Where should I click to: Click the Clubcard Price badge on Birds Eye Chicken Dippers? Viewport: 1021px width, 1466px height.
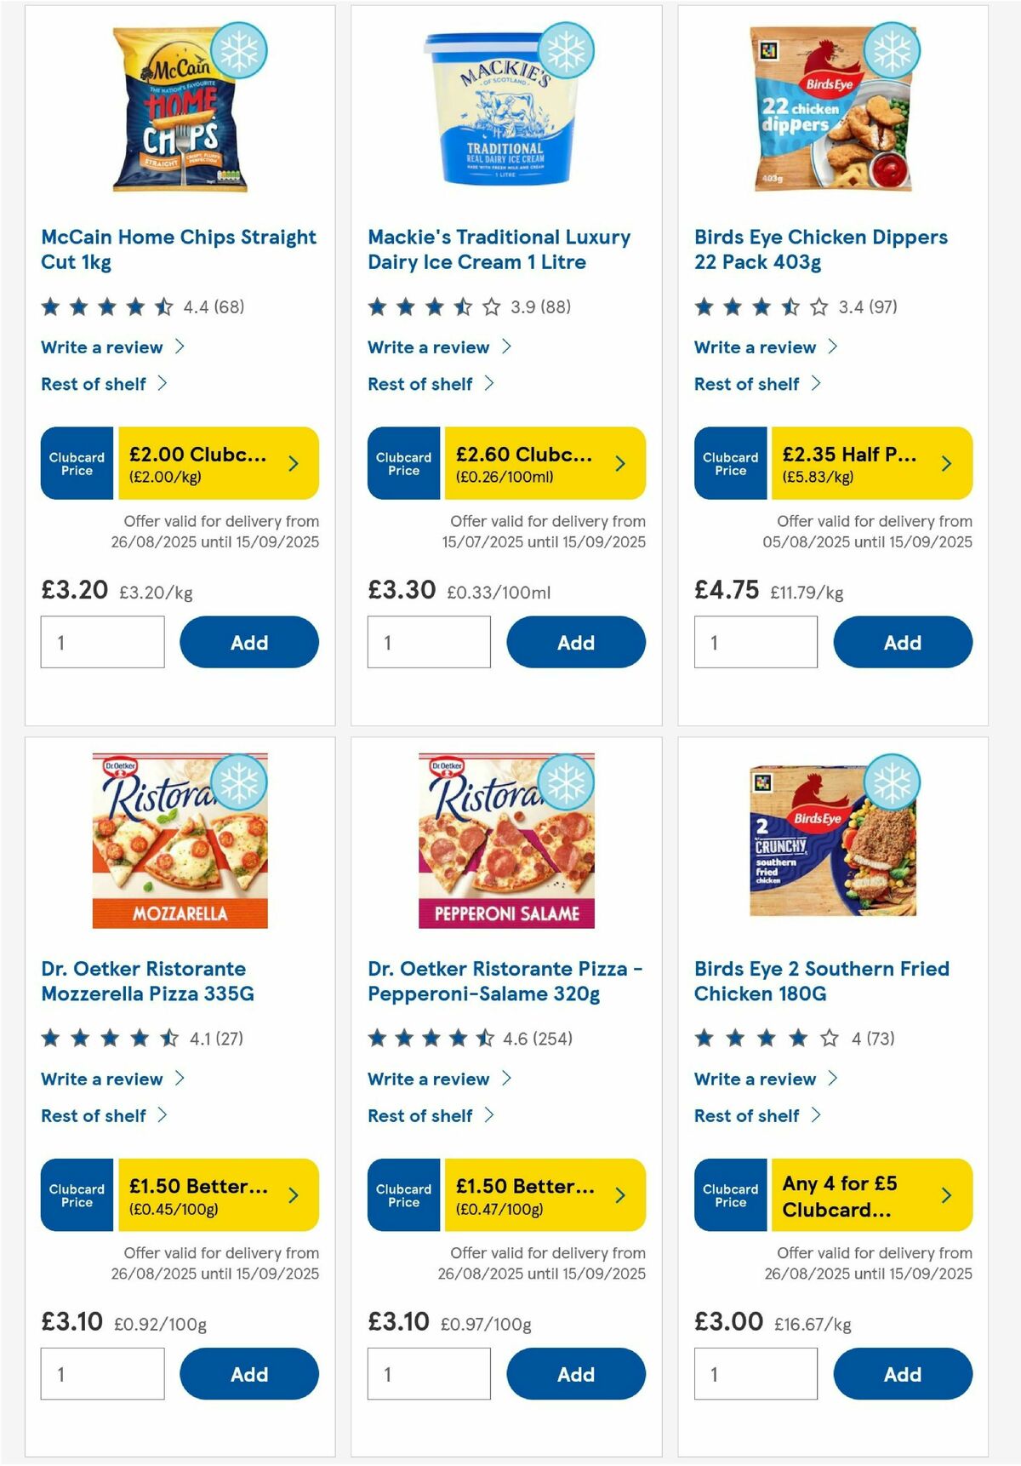(730, 463)
